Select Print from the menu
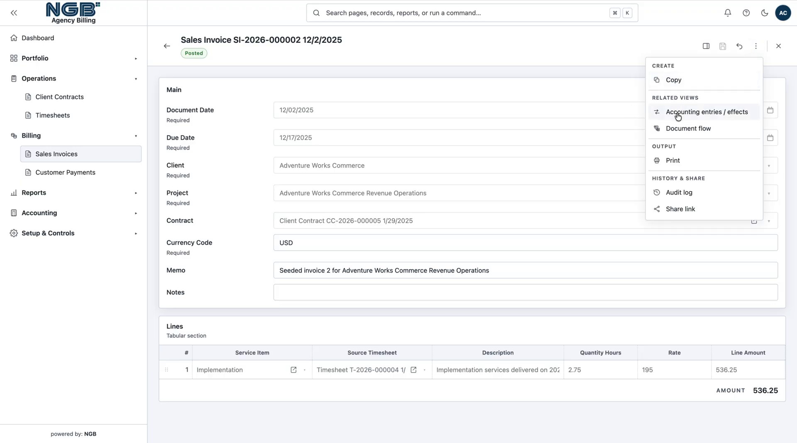The width and height of the screenshot is (797, 443). [704, 161]
